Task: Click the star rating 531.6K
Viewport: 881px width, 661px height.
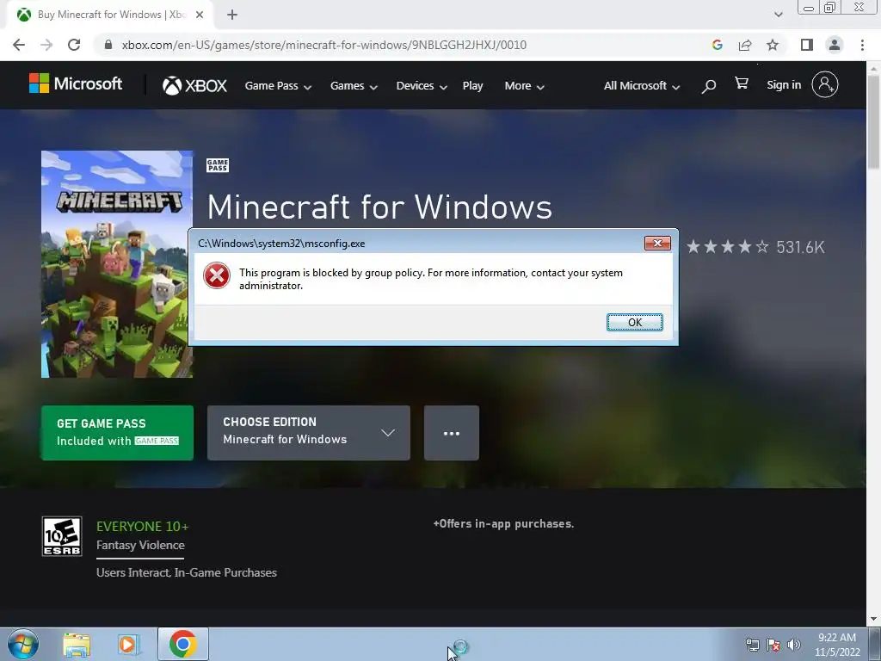Action: [755, 247]
